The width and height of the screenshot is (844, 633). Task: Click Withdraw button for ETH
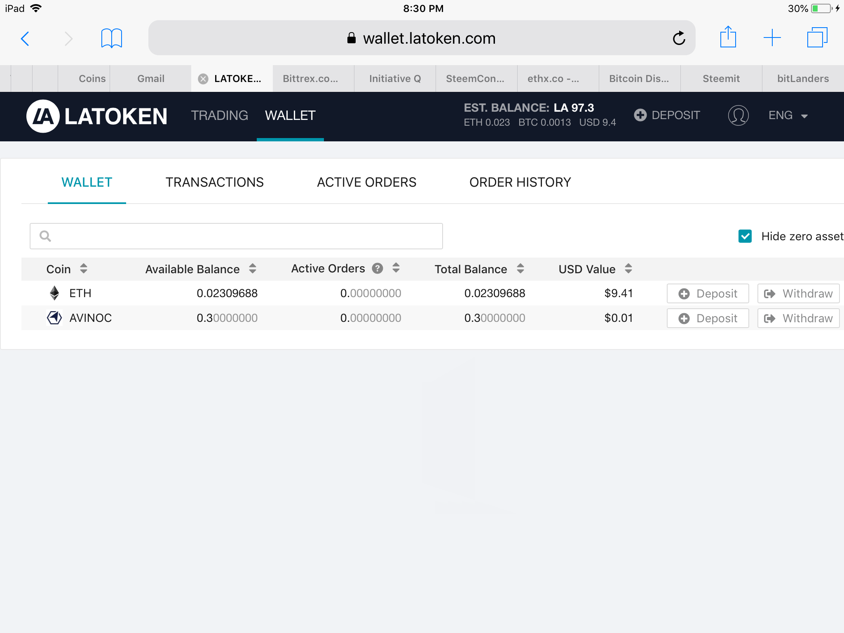pos(798,293)
